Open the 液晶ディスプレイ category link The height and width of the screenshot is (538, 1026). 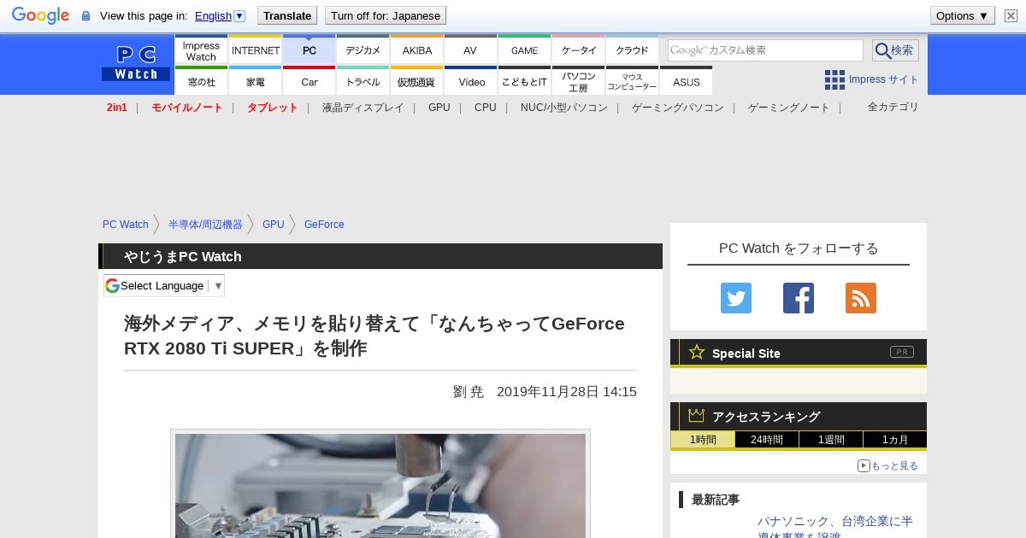pos(363,108)
